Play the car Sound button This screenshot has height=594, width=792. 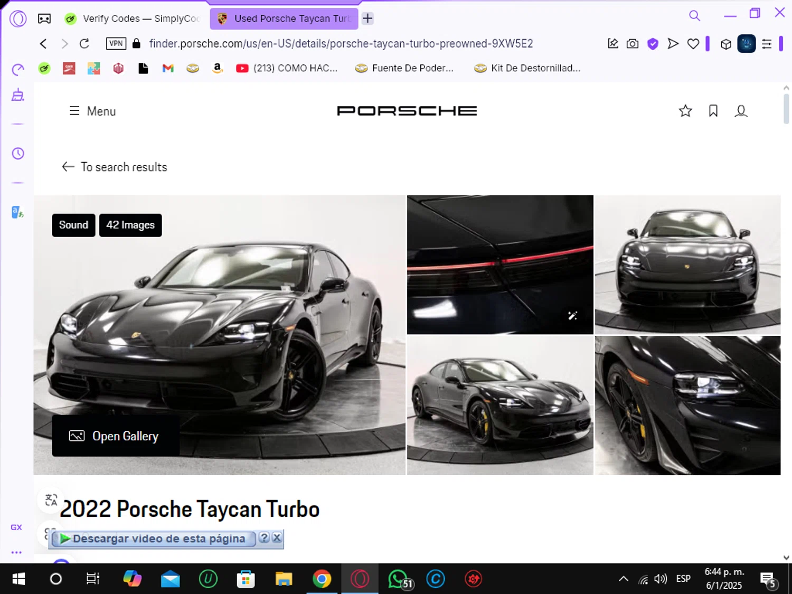tap(73, 225)
